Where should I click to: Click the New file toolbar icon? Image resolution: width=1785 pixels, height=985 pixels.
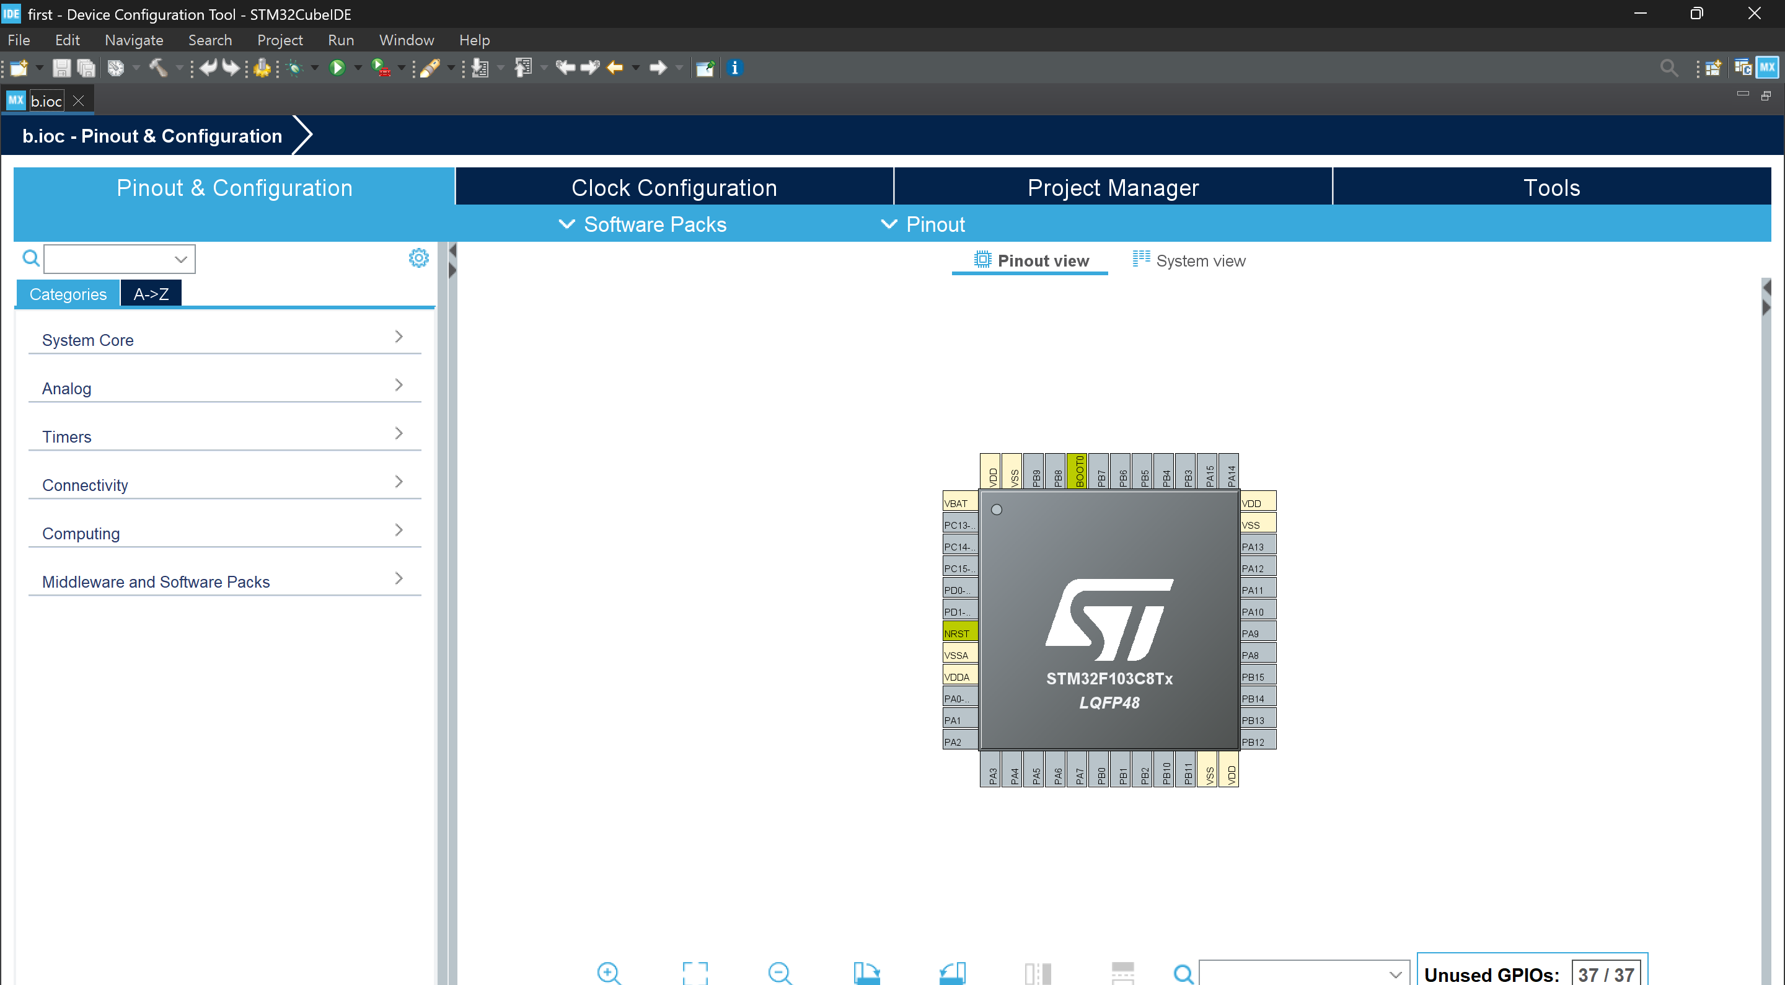19,68
